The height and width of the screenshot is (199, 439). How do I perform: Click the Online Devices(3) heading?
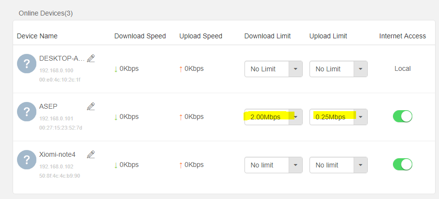pyautogui.click(x=46, y=13)
